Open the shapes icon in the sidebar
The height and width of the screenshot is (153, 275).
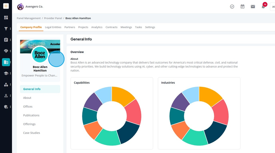tap(6, 85)
